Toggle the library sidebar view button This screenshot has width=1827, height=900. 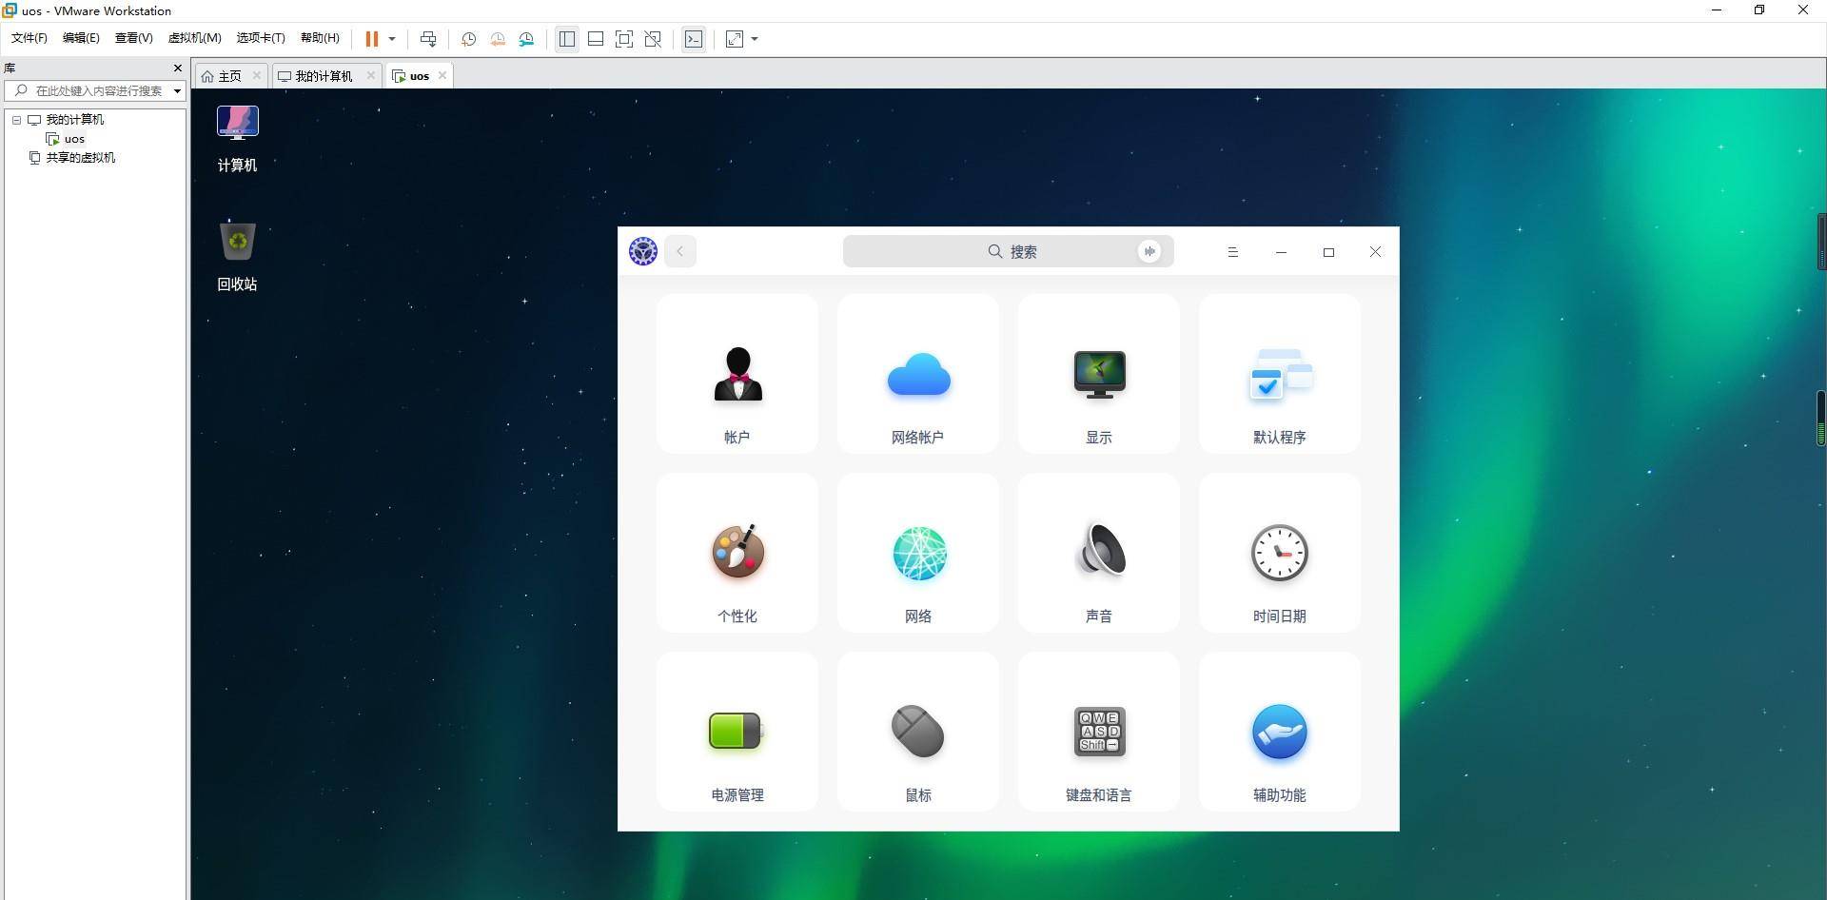567,39
